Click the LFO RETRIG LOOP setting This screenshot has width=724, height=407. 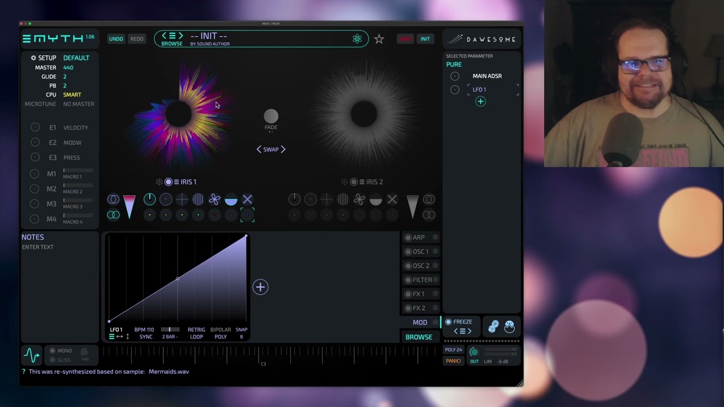(196, 333)
